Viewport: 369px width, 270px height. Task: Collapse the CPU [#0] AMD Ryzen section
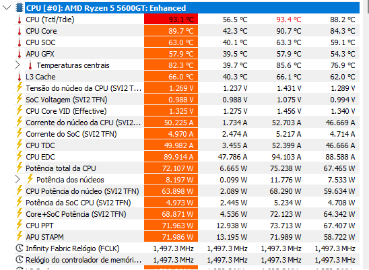7,7
